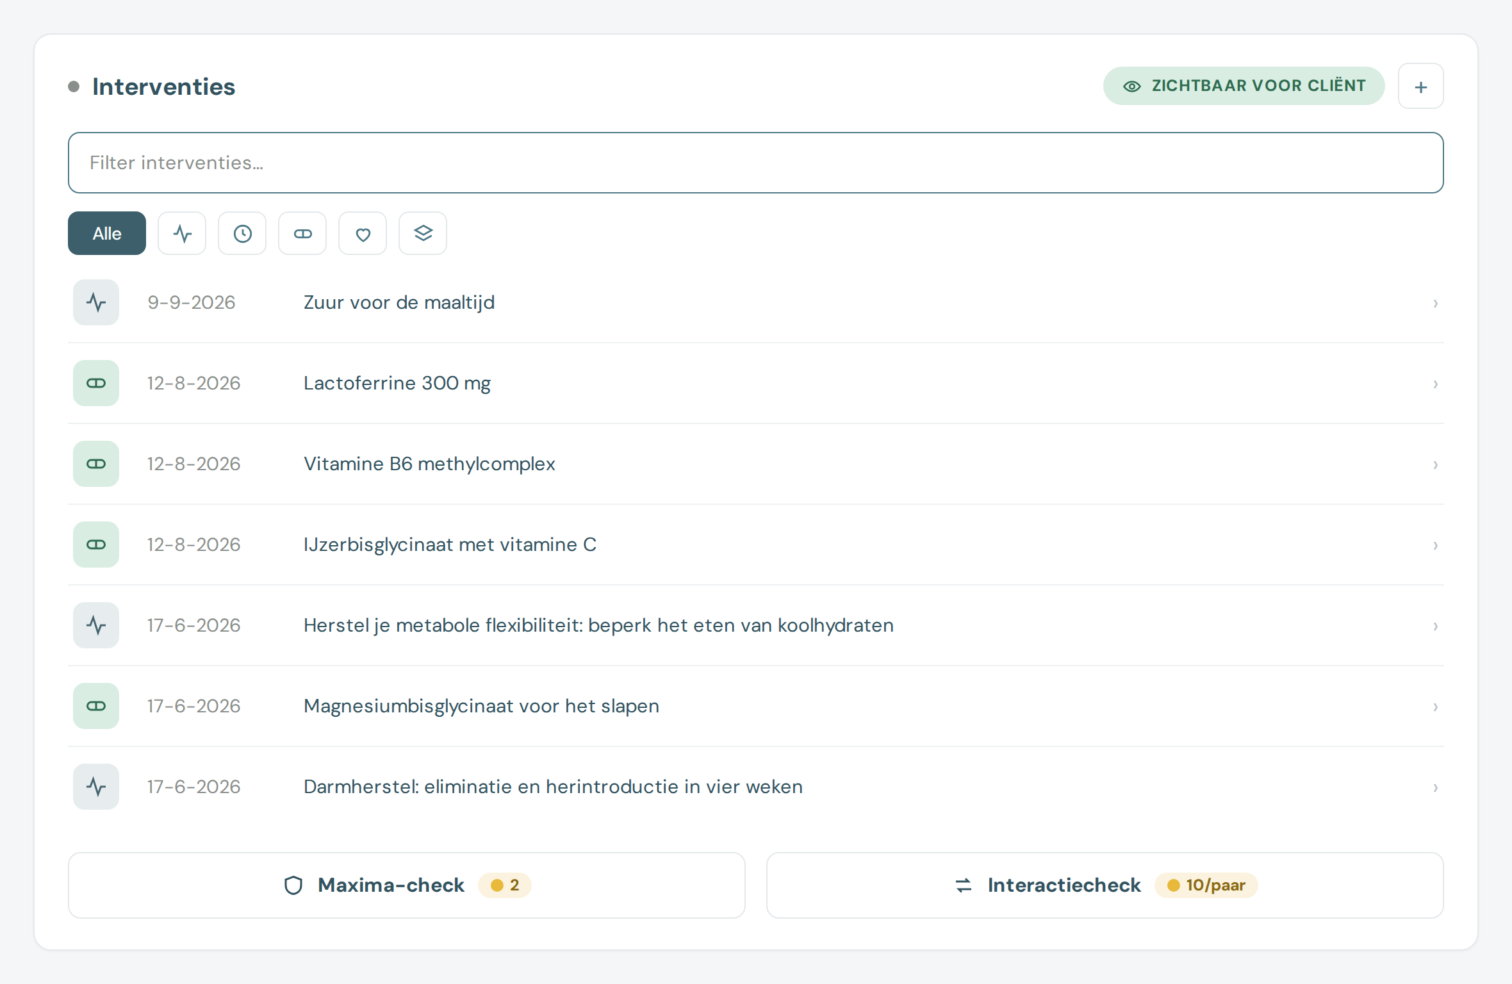This screenshot has height=984, width=1512.
Task: Open the Maxima-check button
Action: point(407,885)
